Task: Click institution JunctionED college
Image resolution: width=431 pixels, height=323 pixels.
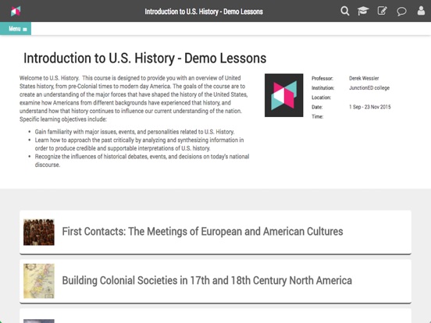Action: click(369, 88)
